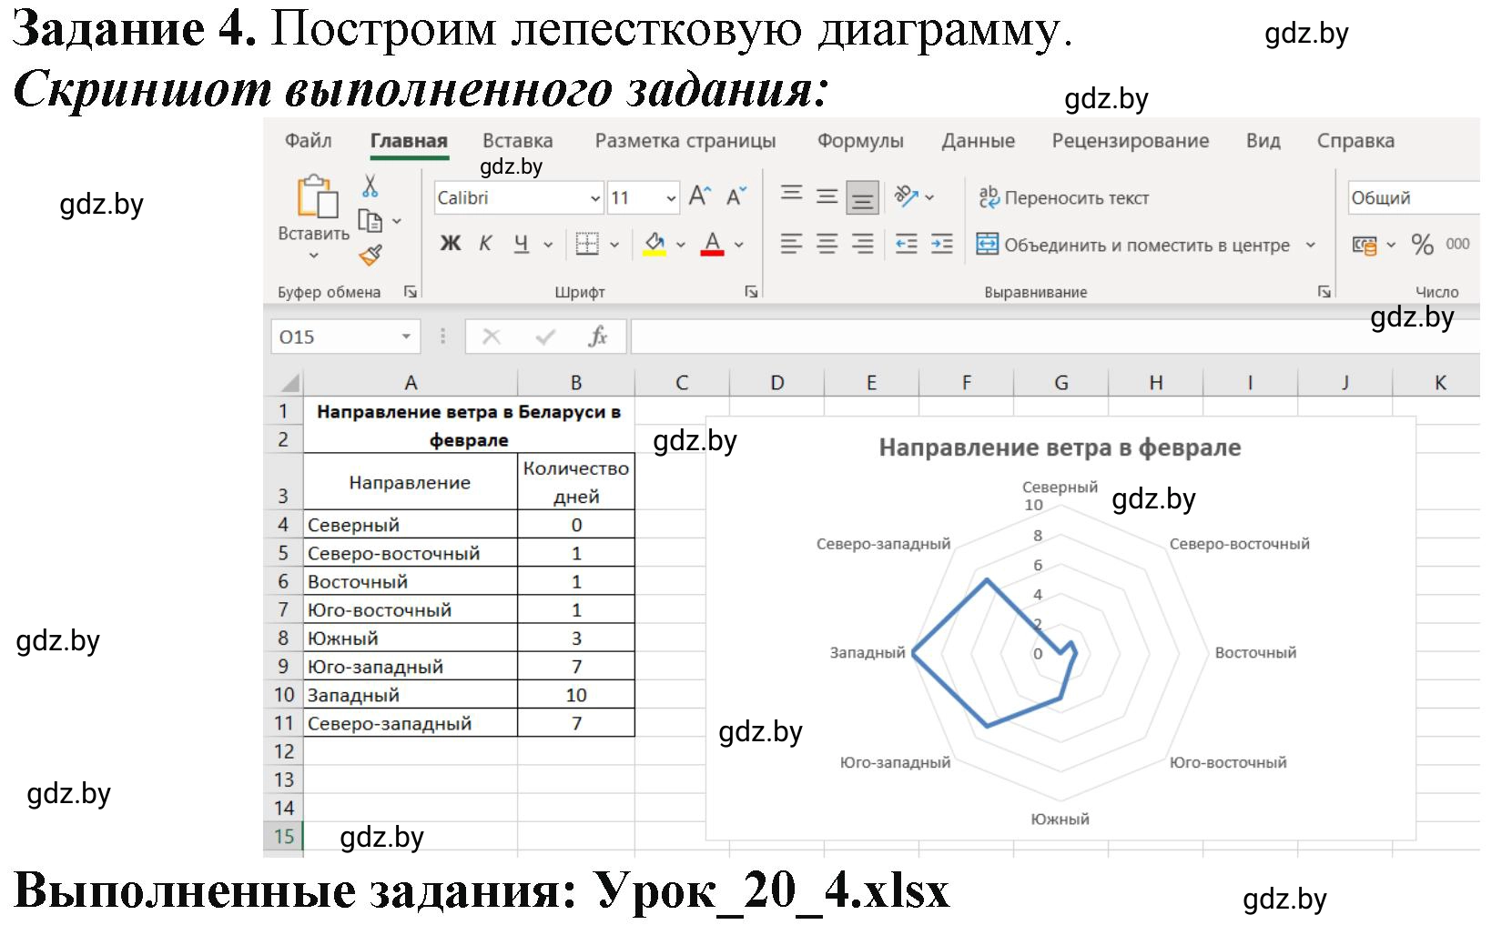Click the Copy icon

click(370, 221)
